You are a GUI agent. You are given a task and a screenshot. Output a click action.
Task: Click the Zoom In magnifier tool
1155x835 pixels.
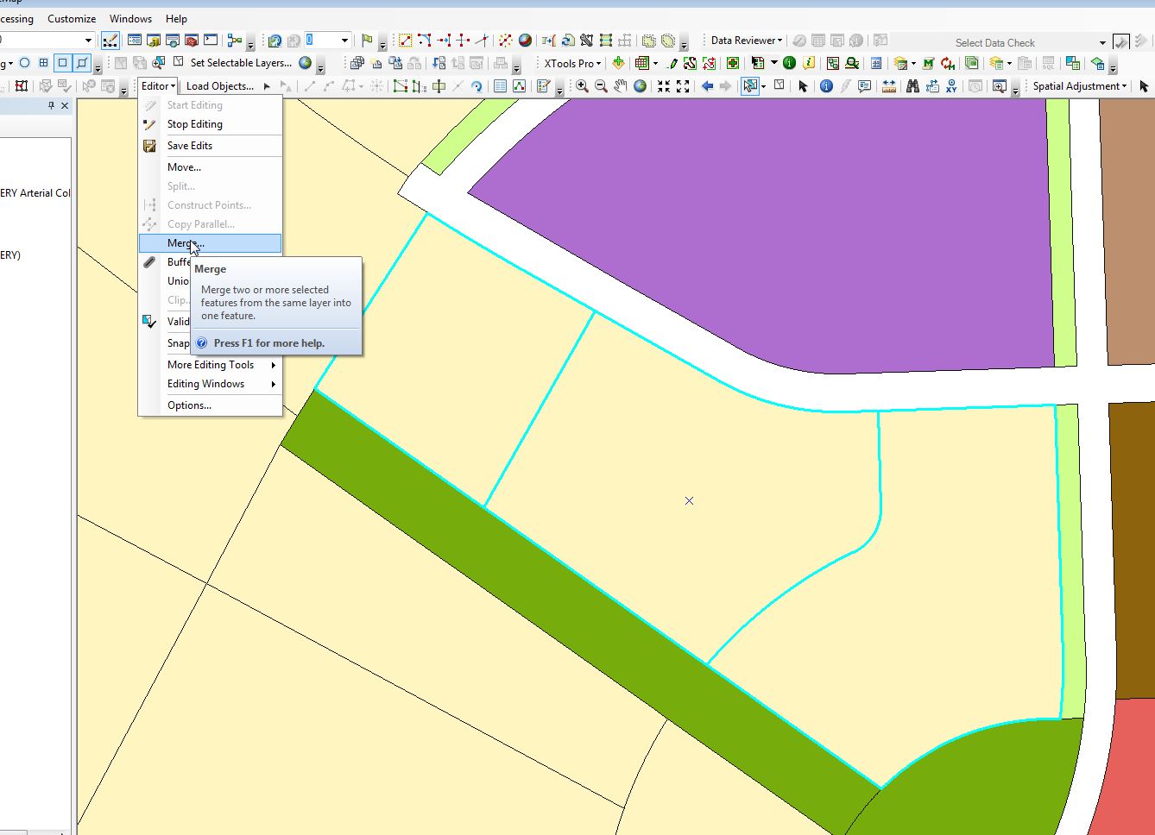[582, 86]
